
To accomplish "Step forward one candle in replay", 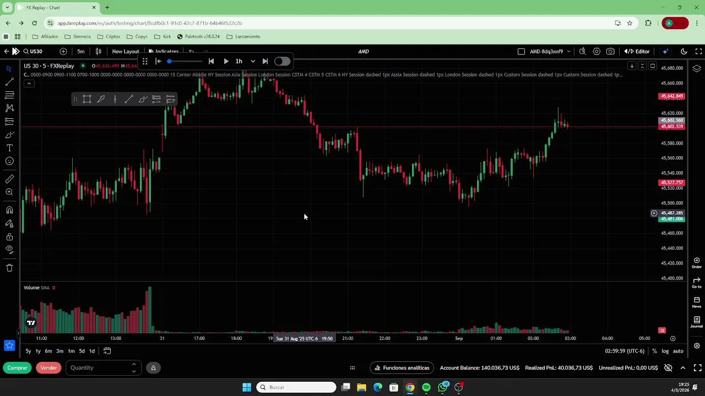I will [x=265, y=61].
